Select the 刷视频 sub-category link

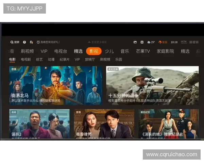(x=105, y=59)
